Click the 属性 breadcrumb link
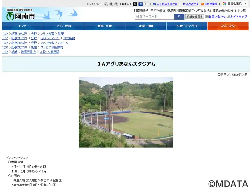Image resolution: width=252 pixels, height=189 pixels. tap(34, 47)
